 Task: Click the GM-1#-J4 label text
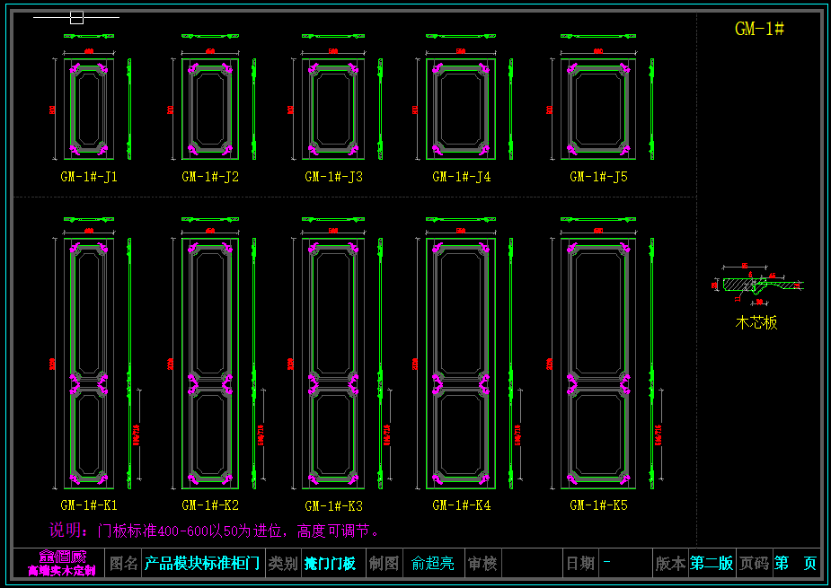[x=461, y=177]
